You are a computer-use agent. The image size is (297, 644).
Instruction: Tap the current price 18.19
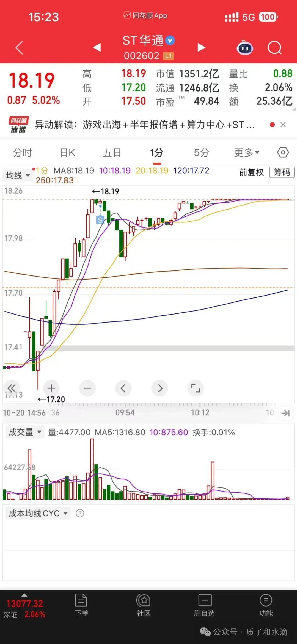(32, 80)
